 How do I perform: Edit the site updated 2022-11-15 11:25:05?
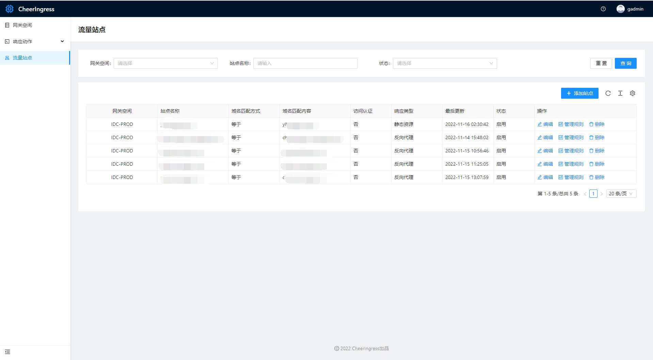(545, 164)
